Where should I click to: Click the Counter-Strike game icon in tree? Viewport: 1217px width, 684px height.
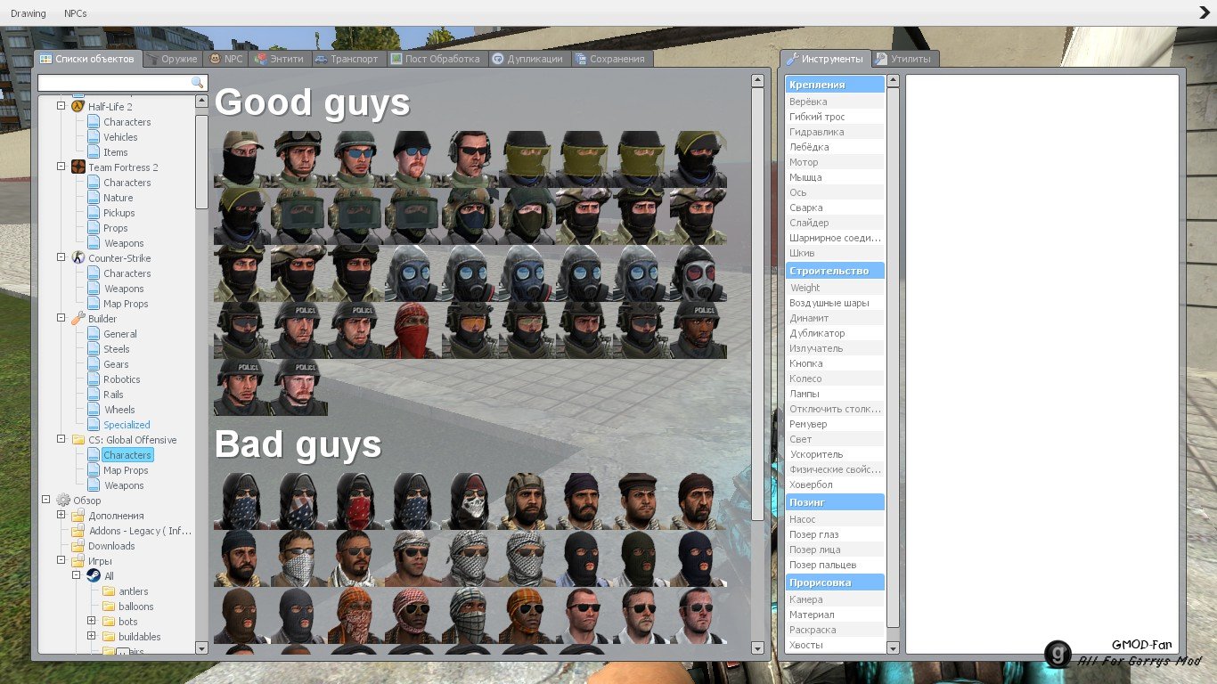pyautogui.click(x=78, y=258)
